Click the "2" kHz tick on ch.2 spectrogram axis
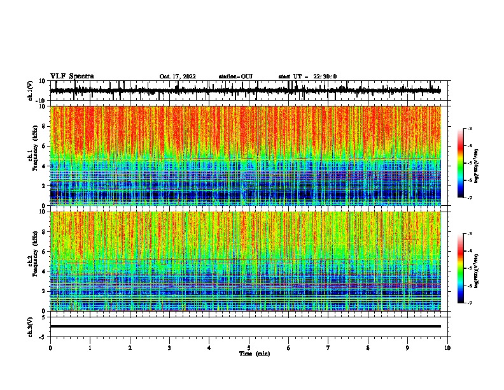Viewport: 504px width, 390px height. tap(44, 291)
